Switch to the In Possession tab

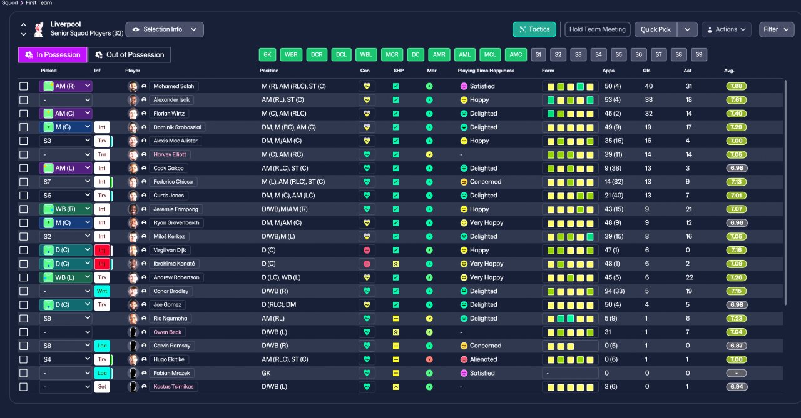tap(52, 55)
